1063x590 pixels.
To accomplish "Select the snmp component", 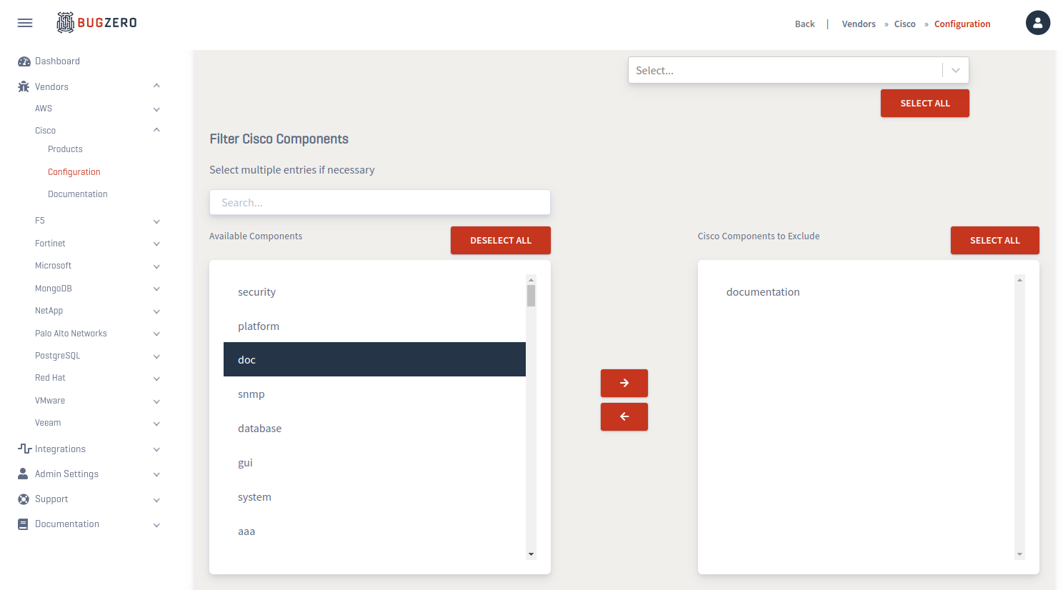I will click(x=374, y=394).
